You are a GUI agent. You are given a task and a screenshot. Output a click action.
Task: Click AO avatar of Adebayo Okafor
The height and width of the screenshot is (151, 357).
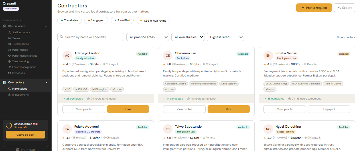67,56
